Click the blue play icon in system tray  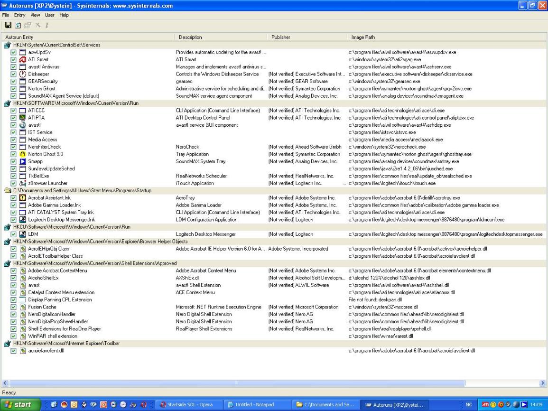[523, 405]
